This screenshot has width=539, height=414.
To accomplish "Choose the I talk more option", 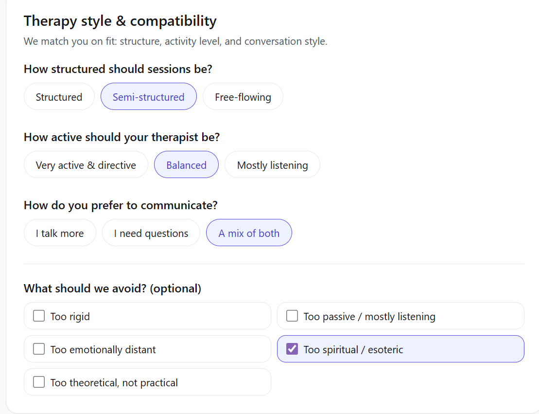I will [x=60, y=233].
